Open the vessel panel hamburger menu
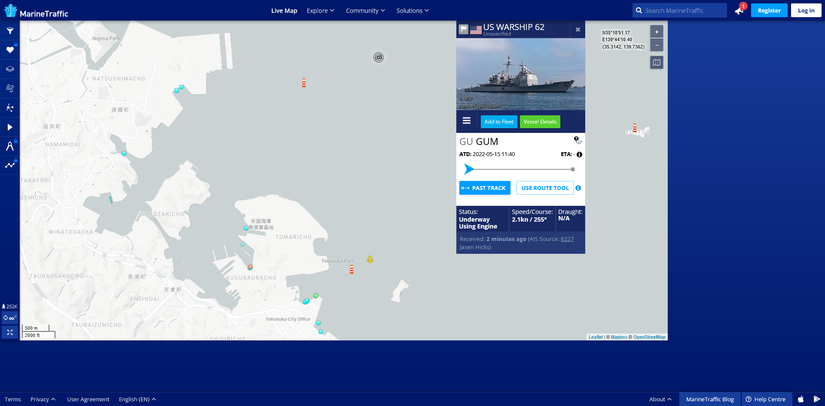The image size is (825, 406). 467,121
